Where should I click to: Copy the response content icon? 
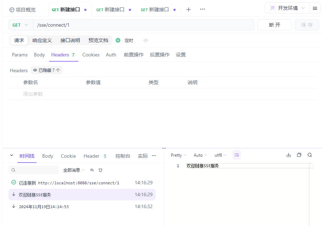click(299, 155)
